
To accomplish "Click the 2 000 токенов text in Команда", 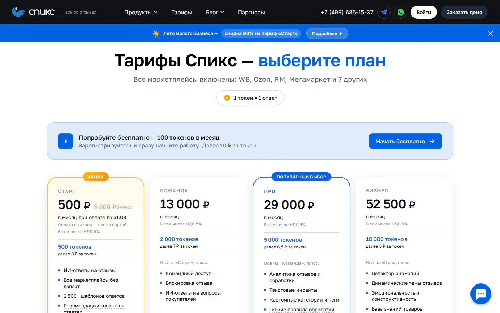I will pyautogui.click(x=179, y=239).
